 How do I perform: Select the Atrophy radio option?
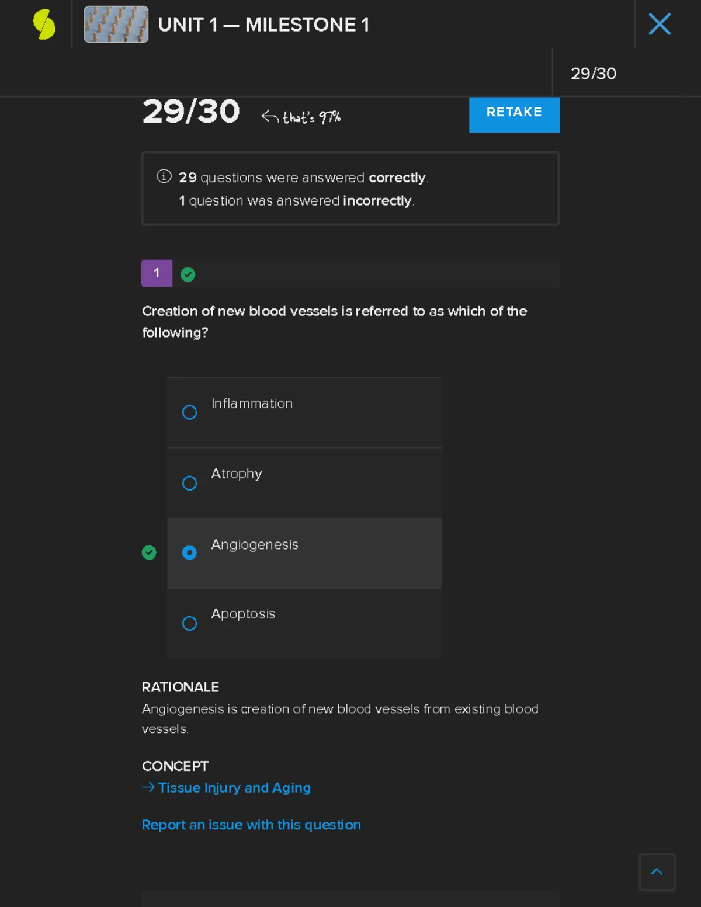click(189, 483)
